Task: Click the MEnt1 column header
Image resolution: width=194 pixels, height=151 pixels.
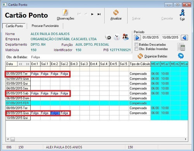Action: coord(156,64)
